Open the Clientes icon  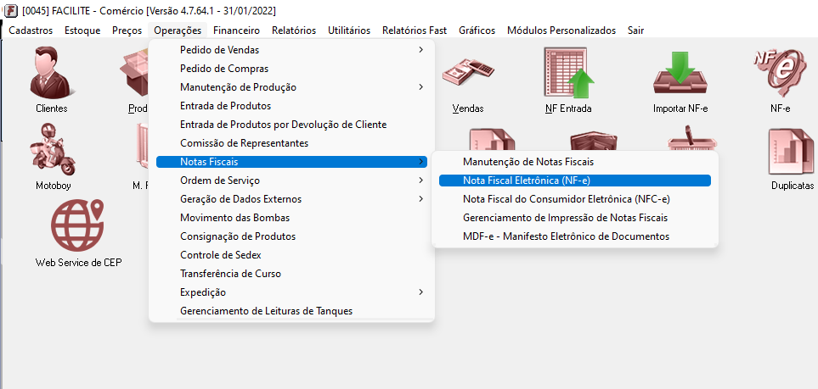[x=51, y=73]
